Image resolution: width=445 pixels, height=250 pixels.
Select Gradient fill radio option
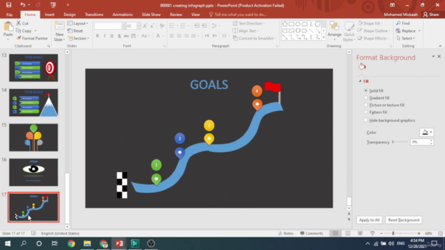pos(366,98)
